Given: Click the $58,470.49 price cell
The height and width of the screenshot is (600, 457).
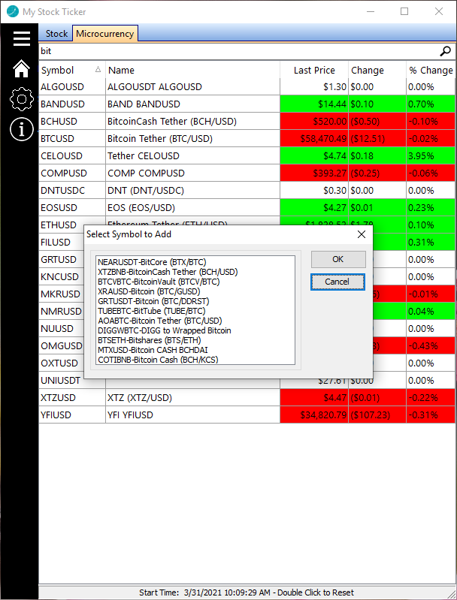Looking at the screenshot, I should tap(314, 138).
